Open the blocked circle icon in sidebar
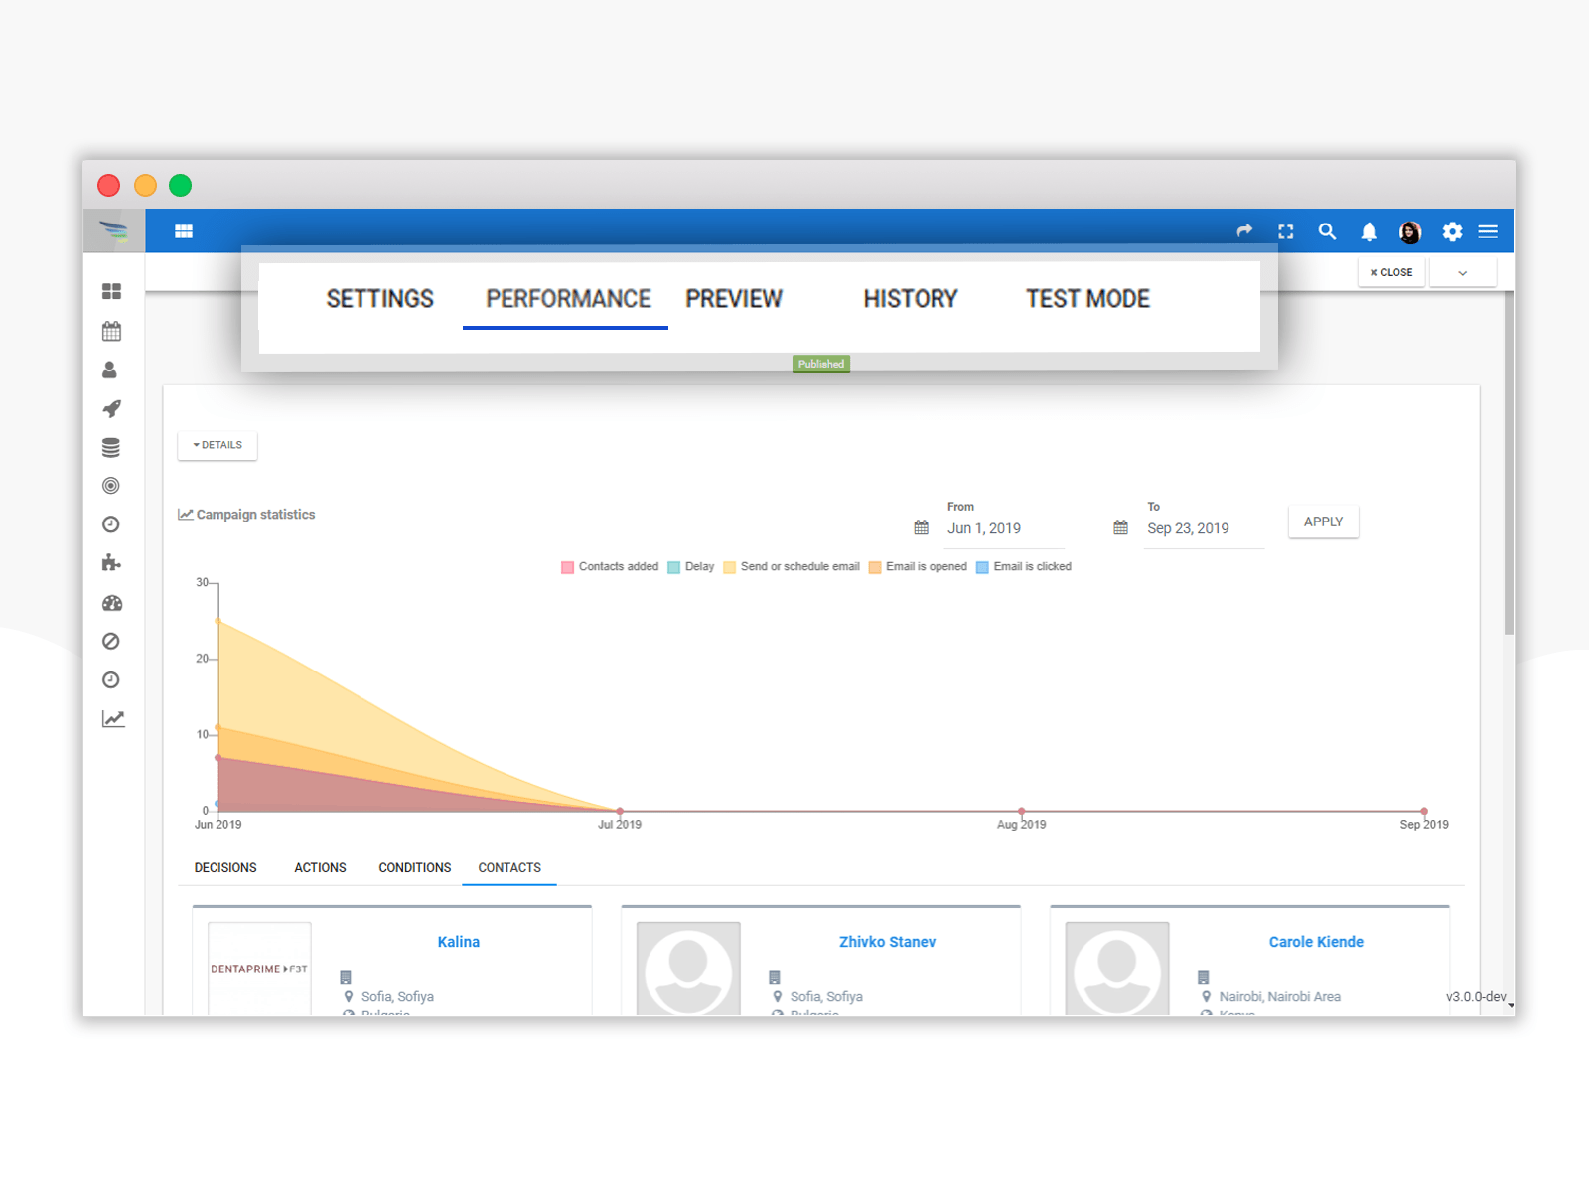The height and width of the screenshot is (1192, 1589). [x=111, y=642]
